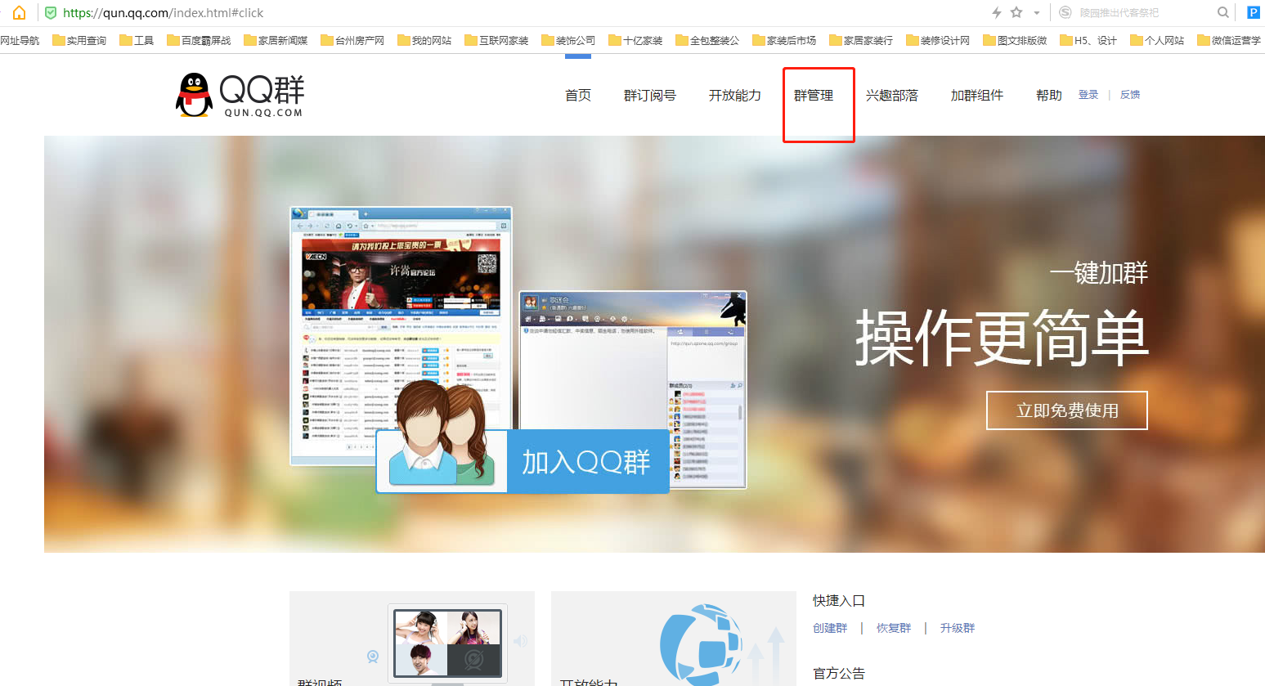Click the 快捷入口 heading
This screenshot has height=686, width=1265.
click(x=839, y=601)
